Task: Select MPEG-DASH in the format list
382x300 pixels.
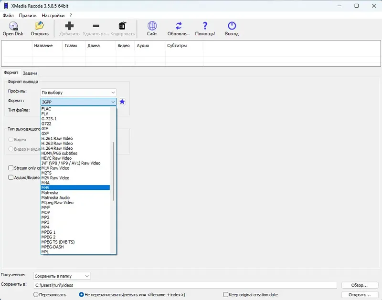Action: click(x=75, y=247)
